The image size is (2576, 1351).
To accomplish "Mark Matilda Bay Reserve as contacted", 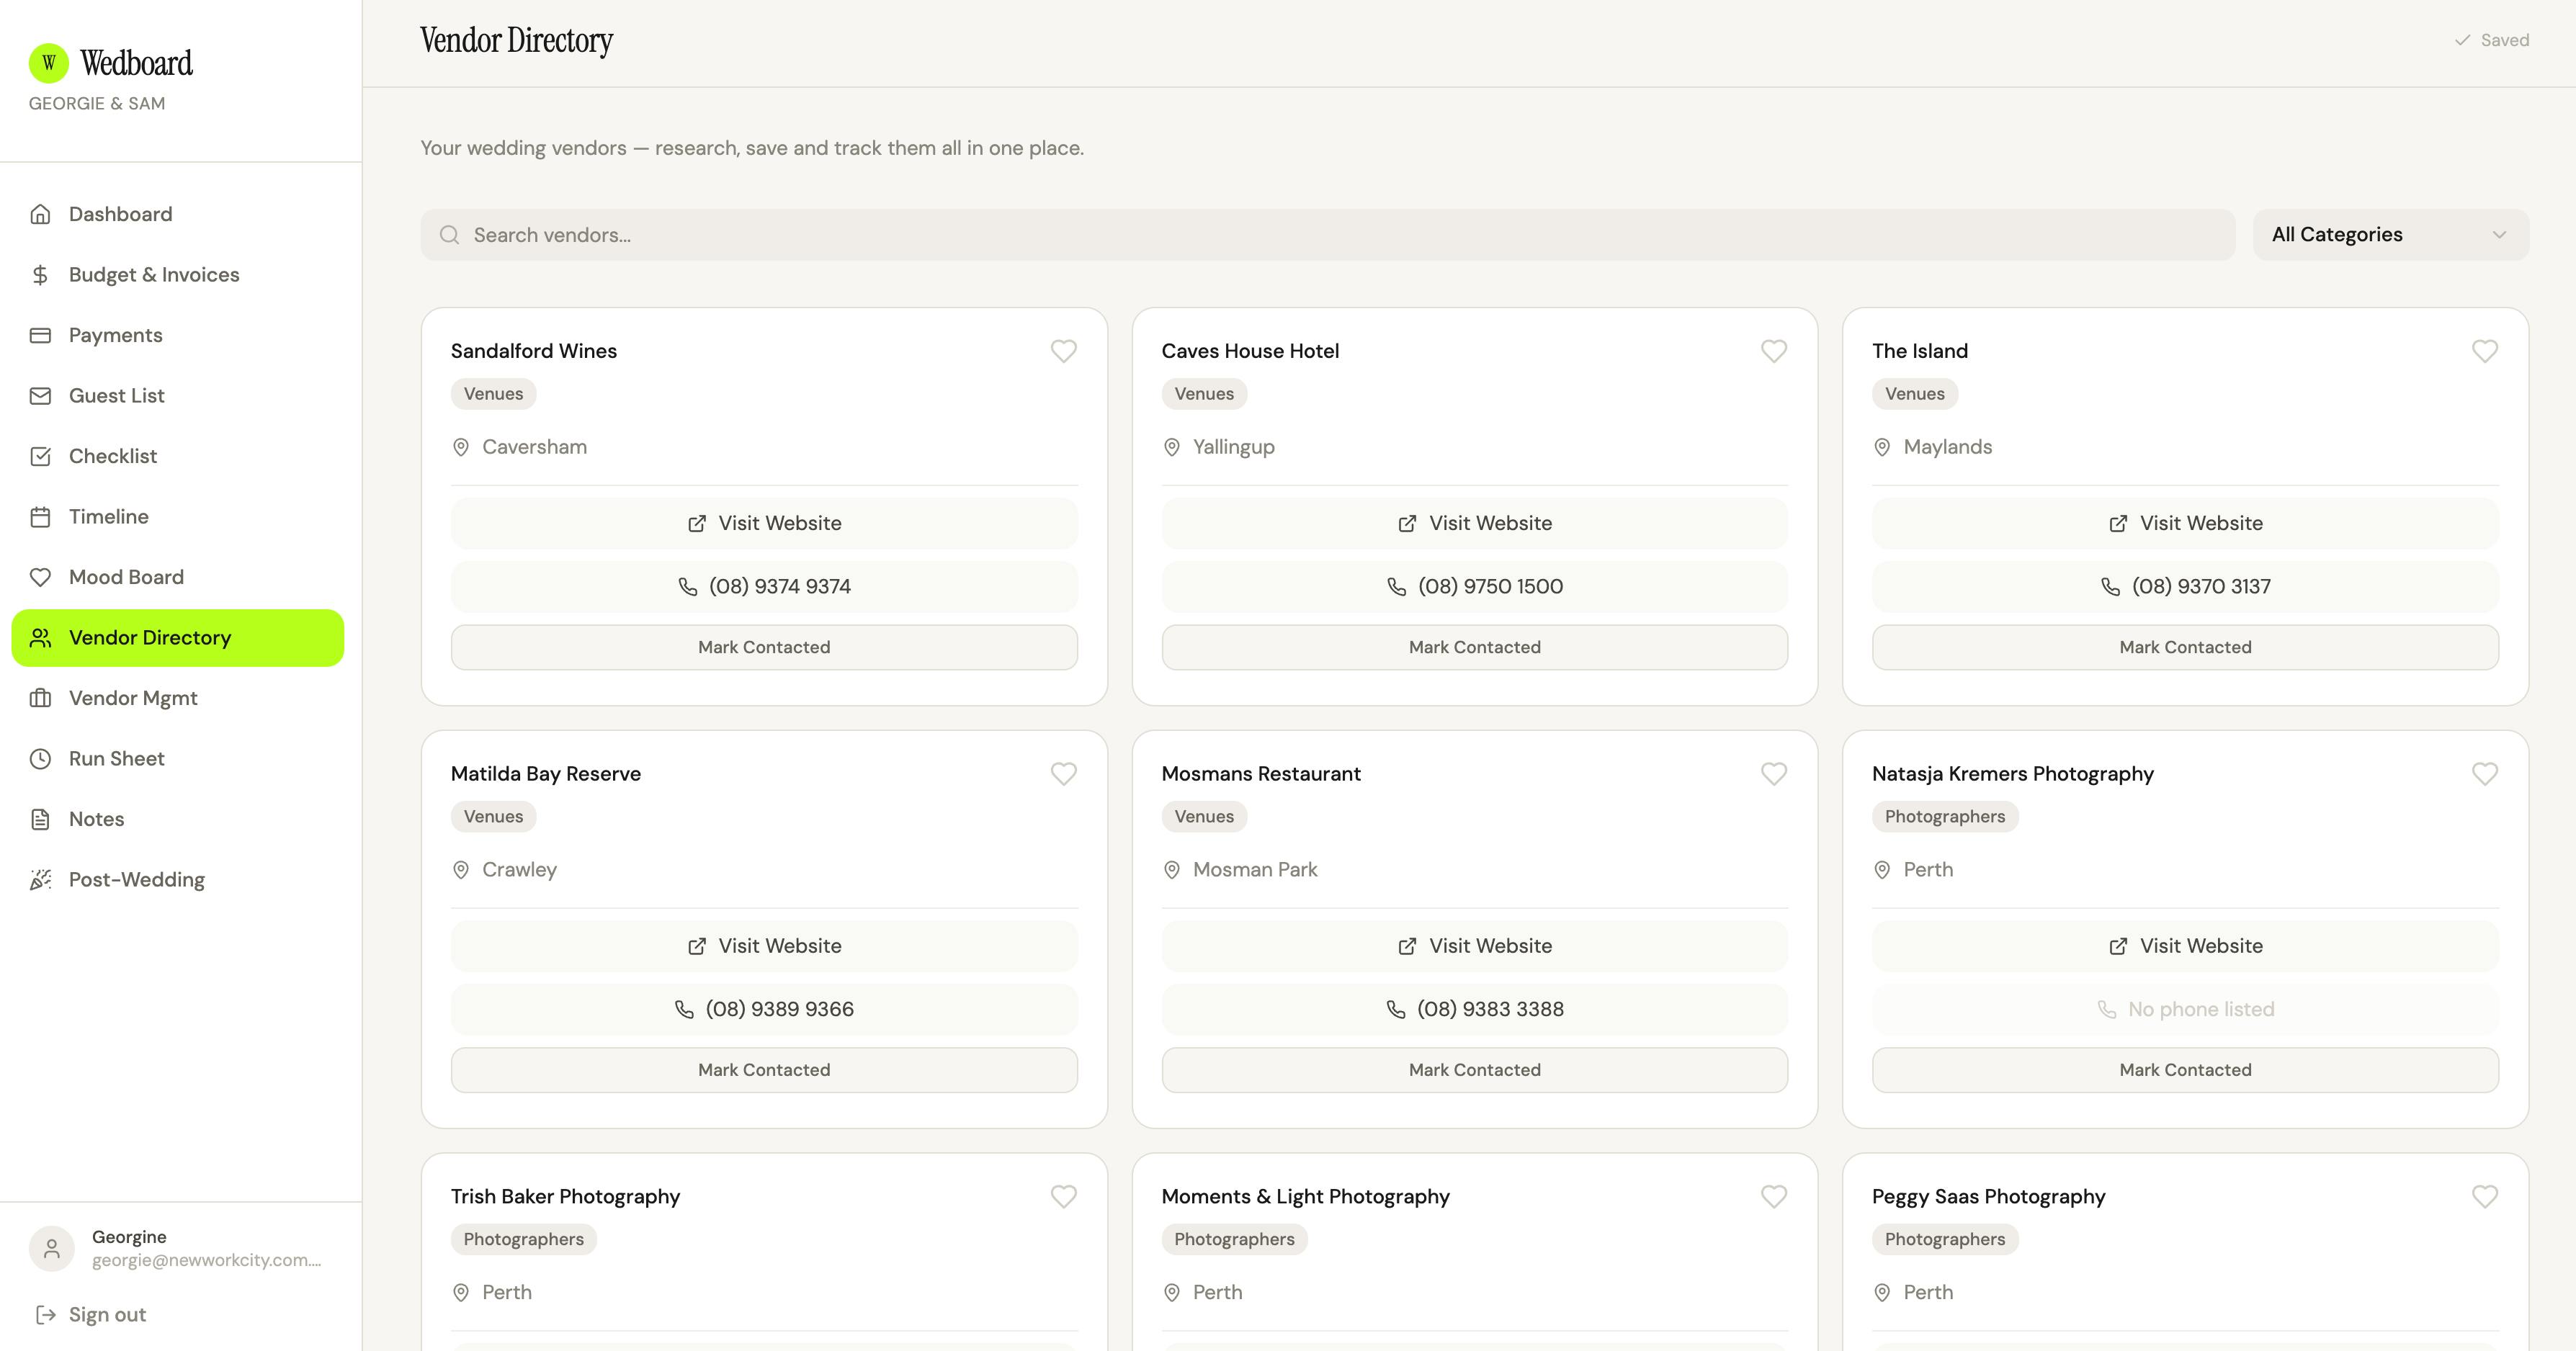I will [764, 1070].
